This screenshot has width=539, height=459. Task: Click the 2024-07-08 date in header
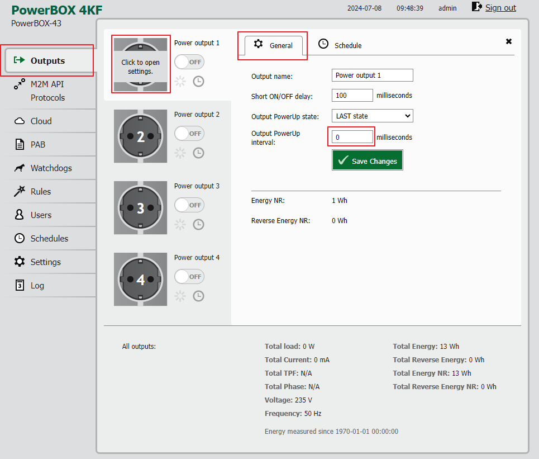[364, 8]
